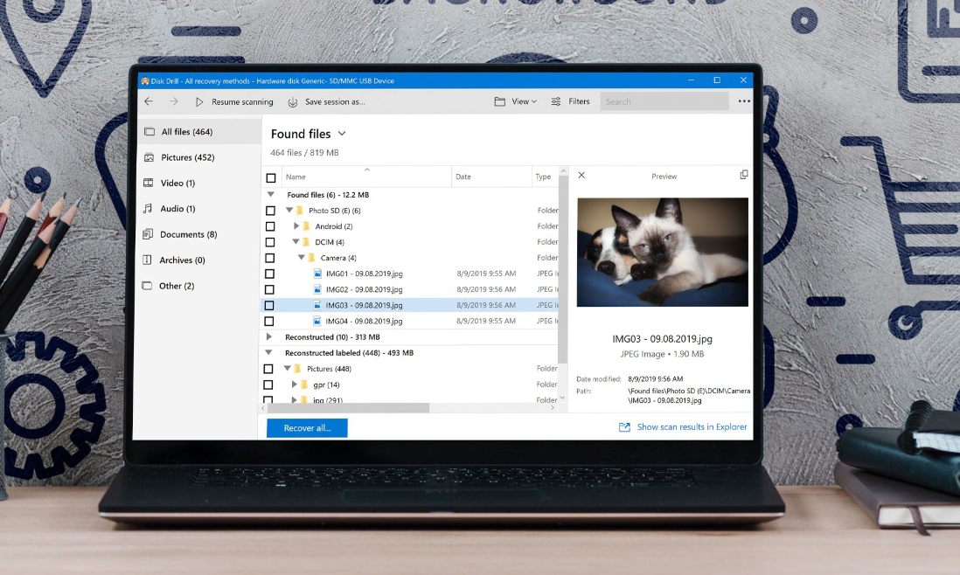The width and height of the screenshot is (960, 575).
Task: Click the Resume scanning play icon
Action: pyautogui.click(x=199, y=101)
